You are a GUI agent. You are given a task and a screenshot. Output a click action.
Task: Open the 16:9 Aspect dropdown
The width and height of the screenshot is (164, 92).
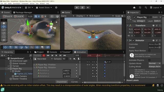101,16
